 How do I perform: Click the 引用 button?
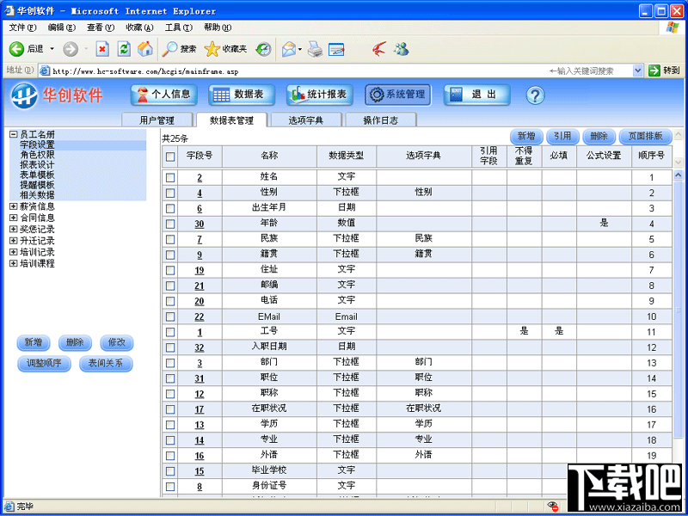click(562, 137)
